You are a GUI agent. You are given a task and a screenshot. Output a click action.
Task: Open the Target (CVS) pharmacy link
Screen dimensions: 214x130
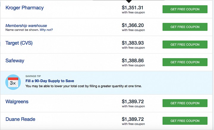[19, 43]
